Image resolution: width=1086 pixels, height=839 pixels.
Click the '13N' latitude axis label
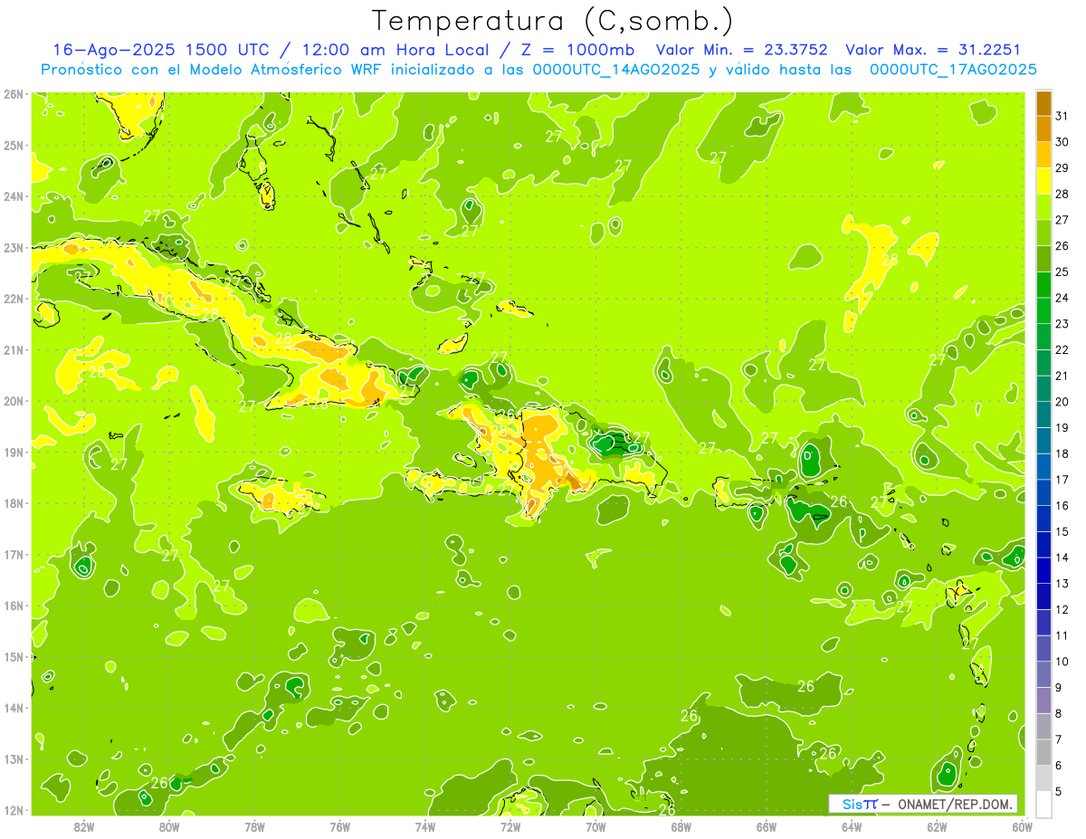(14, 758)
